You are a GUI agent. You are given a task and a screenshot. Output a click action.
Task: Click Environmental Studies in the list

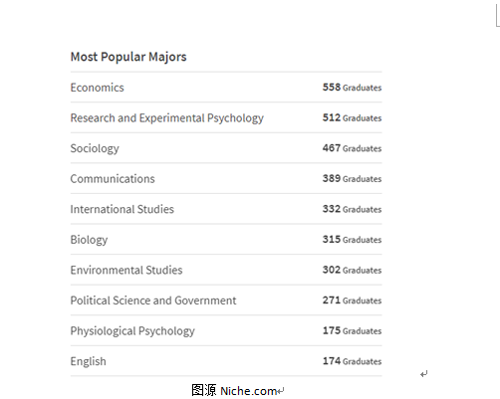(x=126, y=270)
